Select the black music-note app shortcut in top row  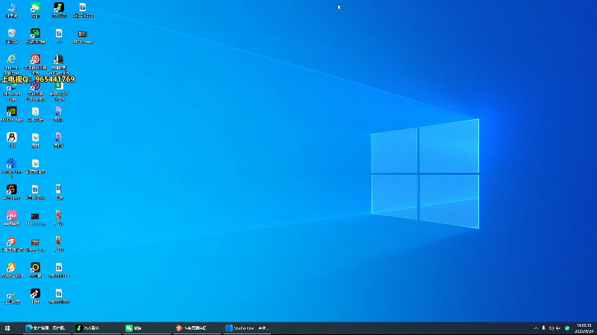(59, 10)
